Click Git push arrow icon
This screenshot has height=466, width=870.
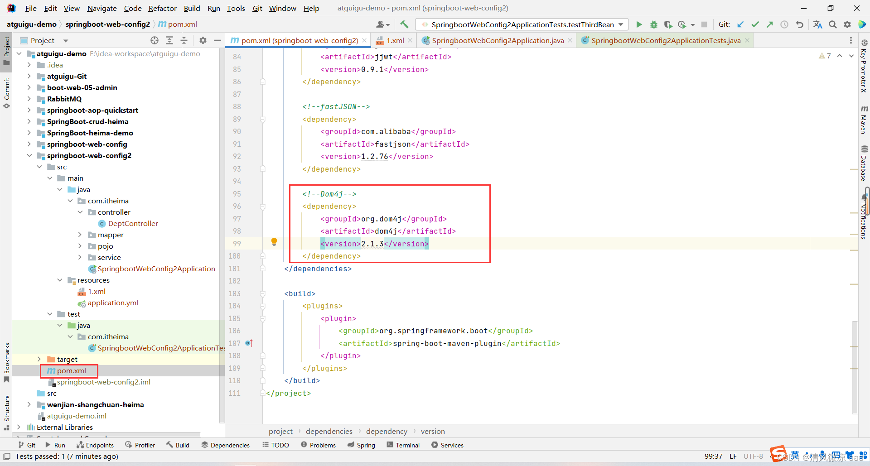(769, 24)
